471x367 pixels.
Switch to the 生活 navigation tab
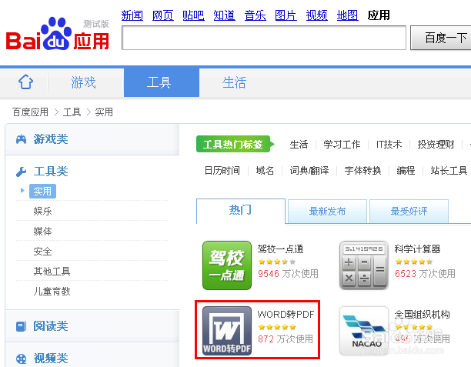(234, 82)
